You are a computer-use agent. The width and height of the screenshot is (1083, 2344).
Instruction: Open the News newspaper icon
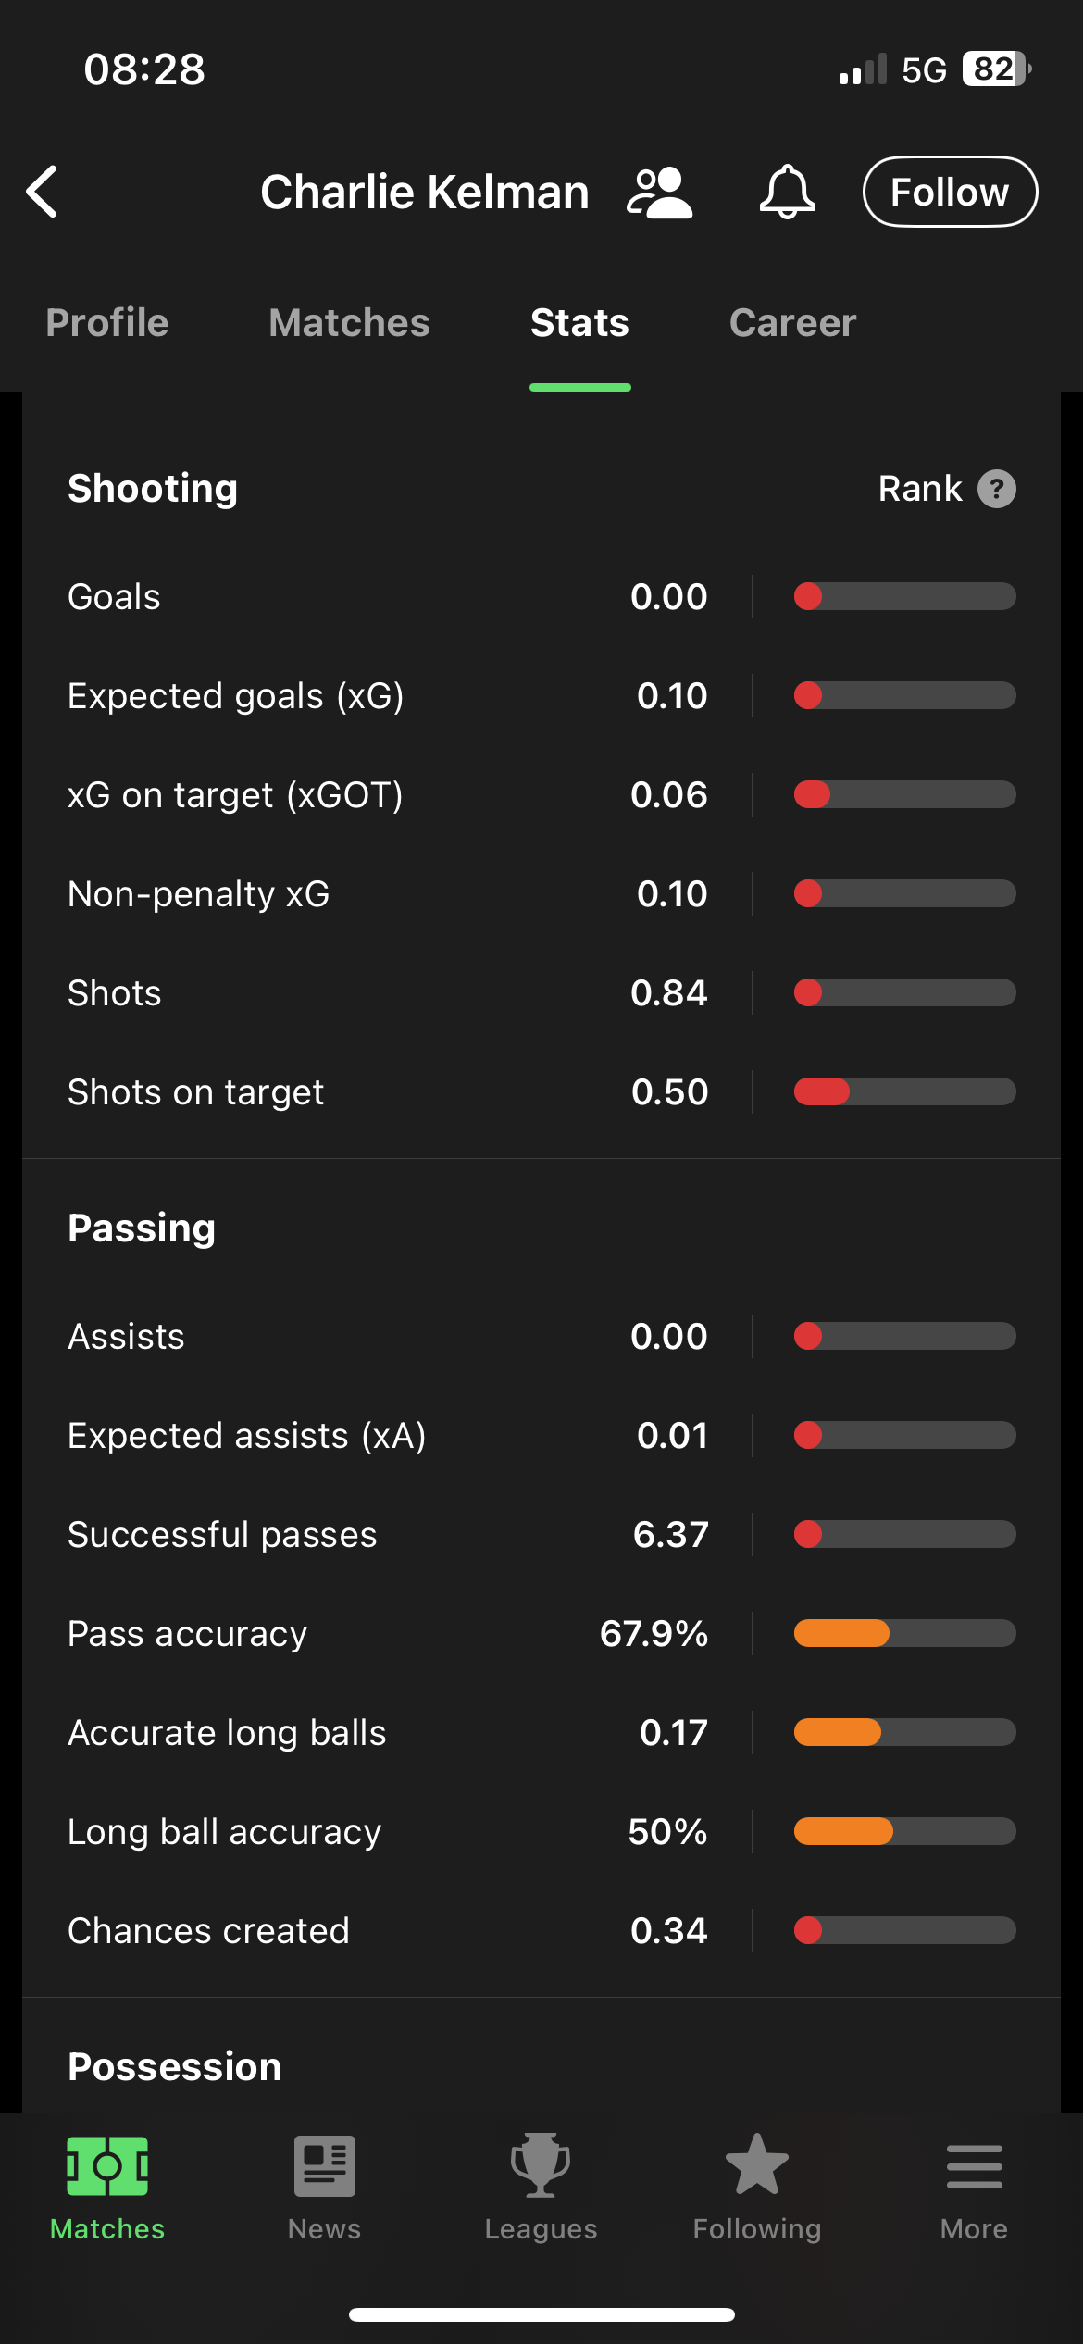pyautogui.click(x=324, y=2165)
